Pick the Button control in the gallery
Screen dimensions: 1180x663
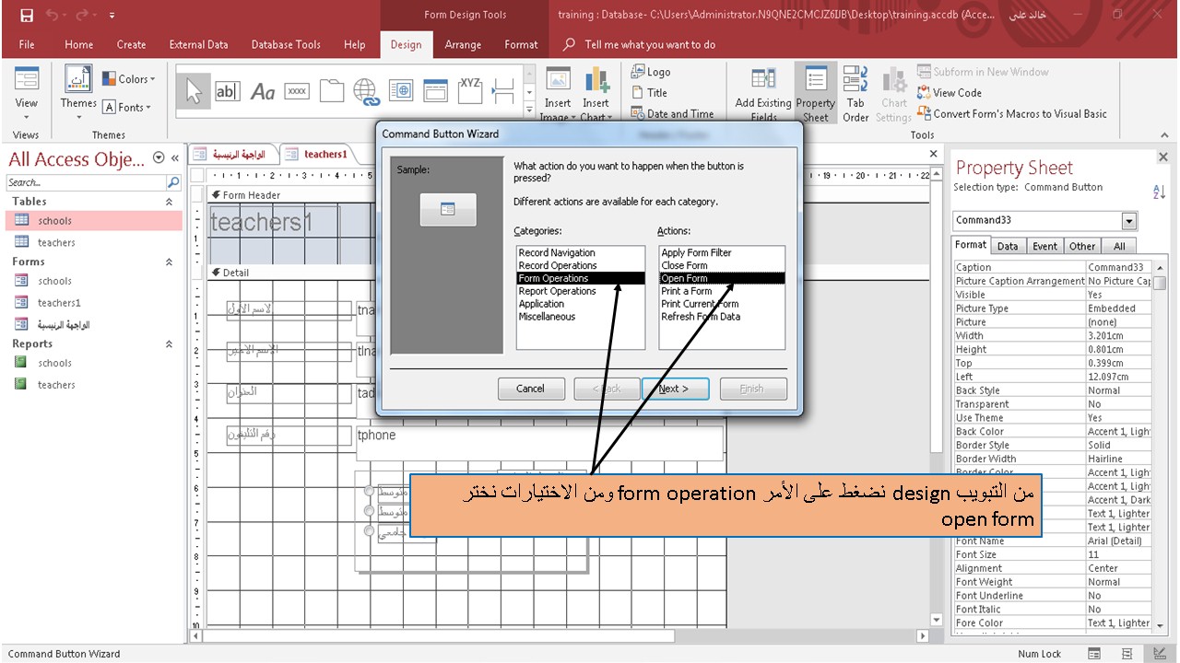pyautogui.click(x=297, y=90)
